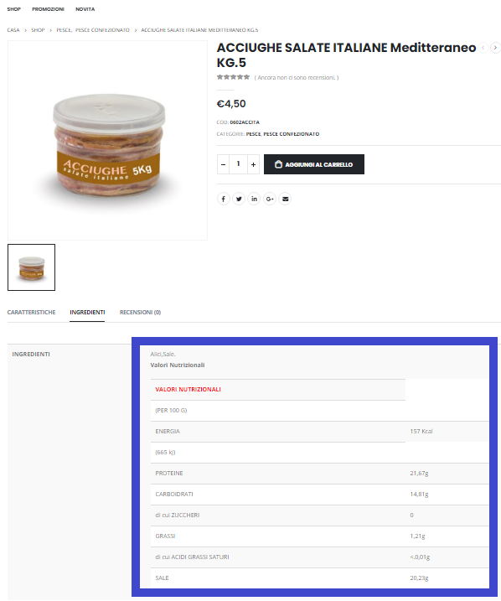Click the quantity input field
501x601 pixels.
[238, 164]
